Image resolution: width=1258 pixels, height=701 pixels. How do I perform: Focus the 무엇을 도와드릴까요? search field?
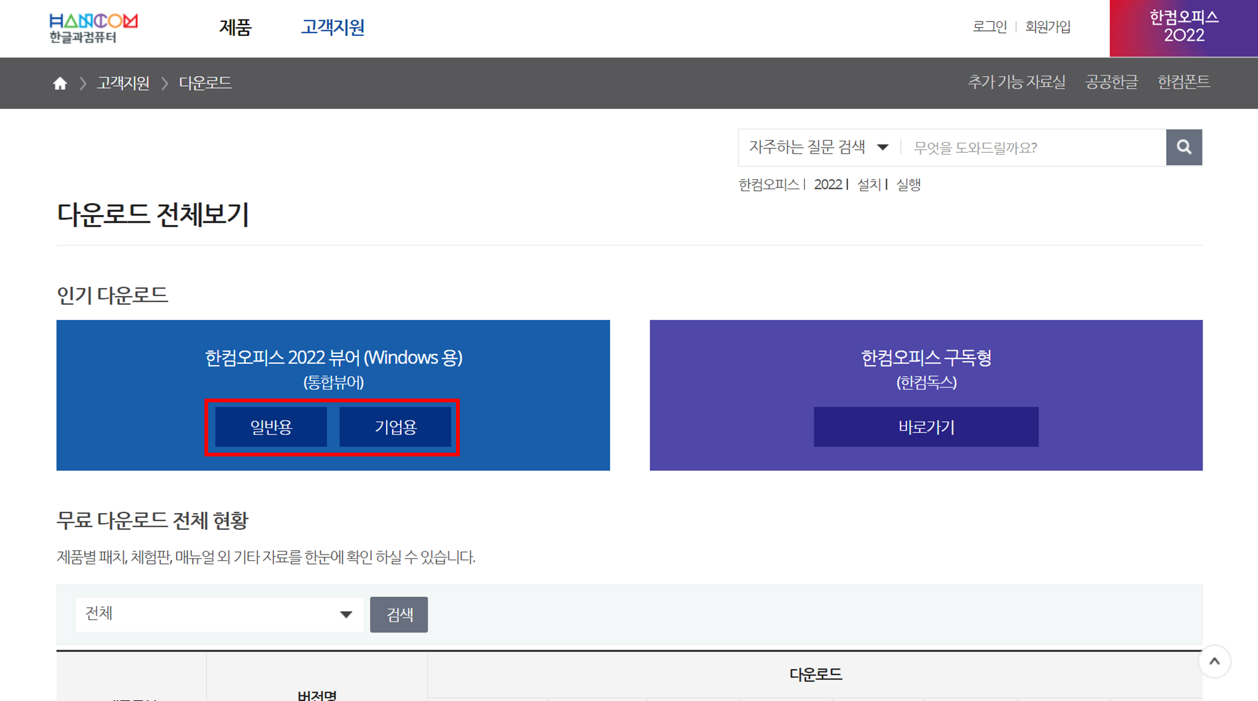1034,148
